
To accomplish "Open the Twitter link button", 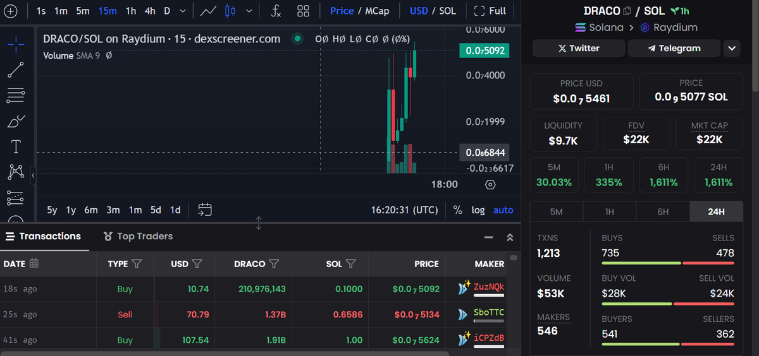I will pyautogui.click(x=579, y=48).
